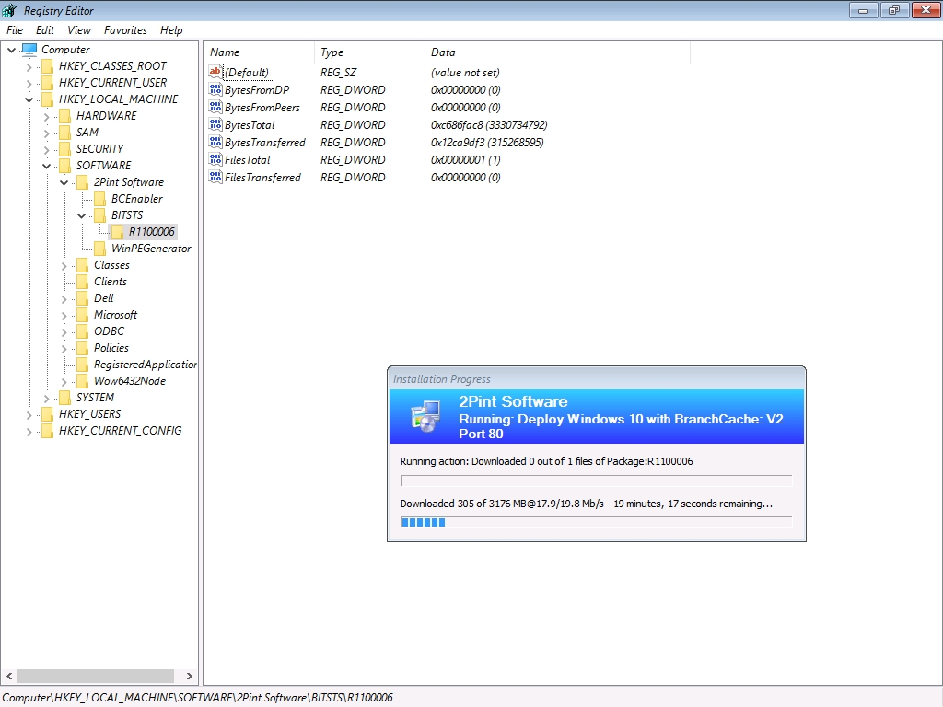Click the download progress bar
The image size is (943, 707).
coord(596,522)
